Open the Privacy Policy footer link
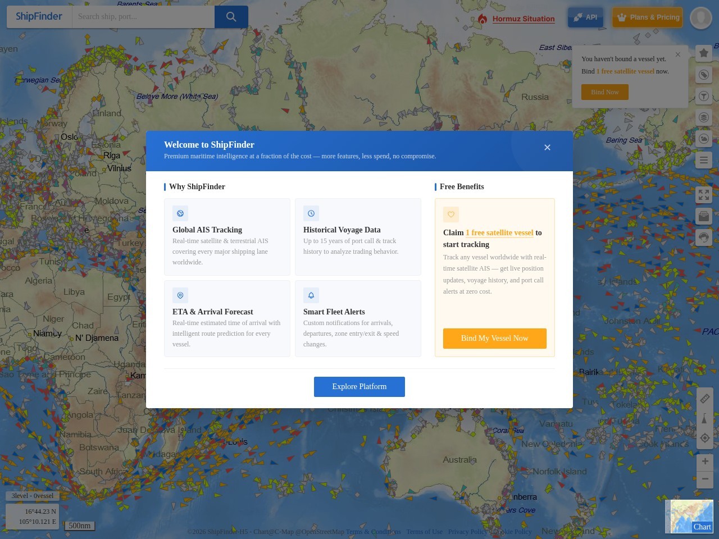 tap(468, 532)
